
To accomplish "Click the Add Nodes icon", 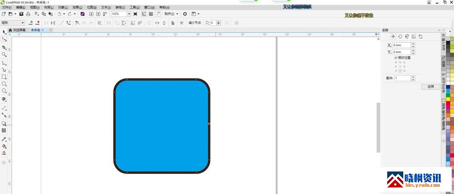I will pos(30,23).
